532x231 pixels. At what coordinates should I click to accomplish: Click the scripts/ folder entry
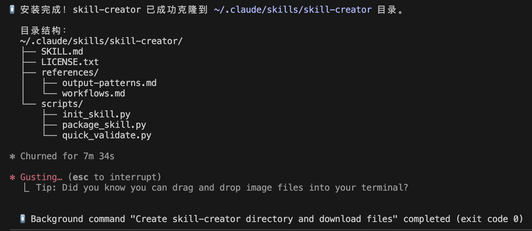click(62, 104)
